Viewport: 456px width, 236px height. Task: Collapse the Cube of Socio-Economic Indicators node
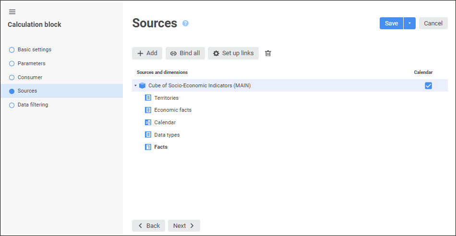coord(136,86)
